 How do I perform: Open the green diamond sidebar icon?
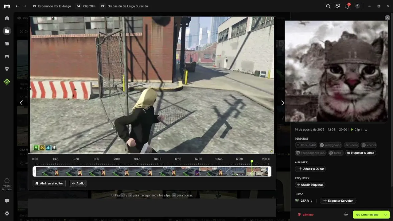coord(7,82)
